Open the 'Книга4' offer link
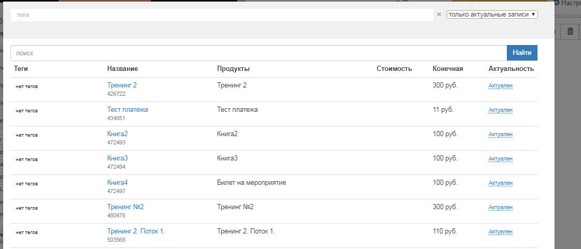Image resolution: width=581 pixels, height=249 pixels. click(x=118, y=182)
